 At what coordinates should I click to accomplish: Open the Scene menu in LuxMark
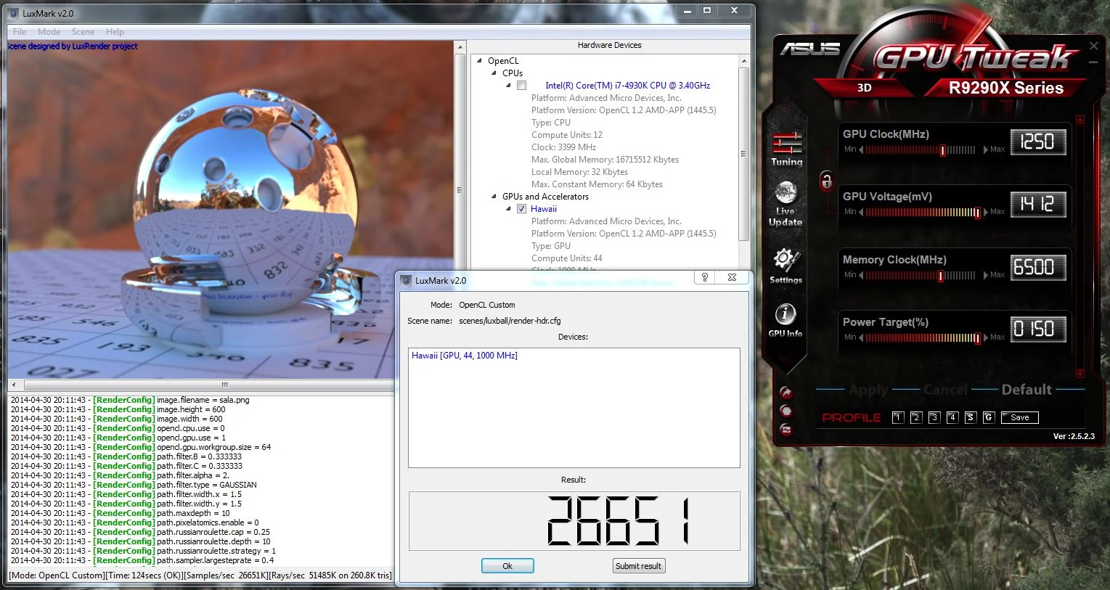pos(83,32)
